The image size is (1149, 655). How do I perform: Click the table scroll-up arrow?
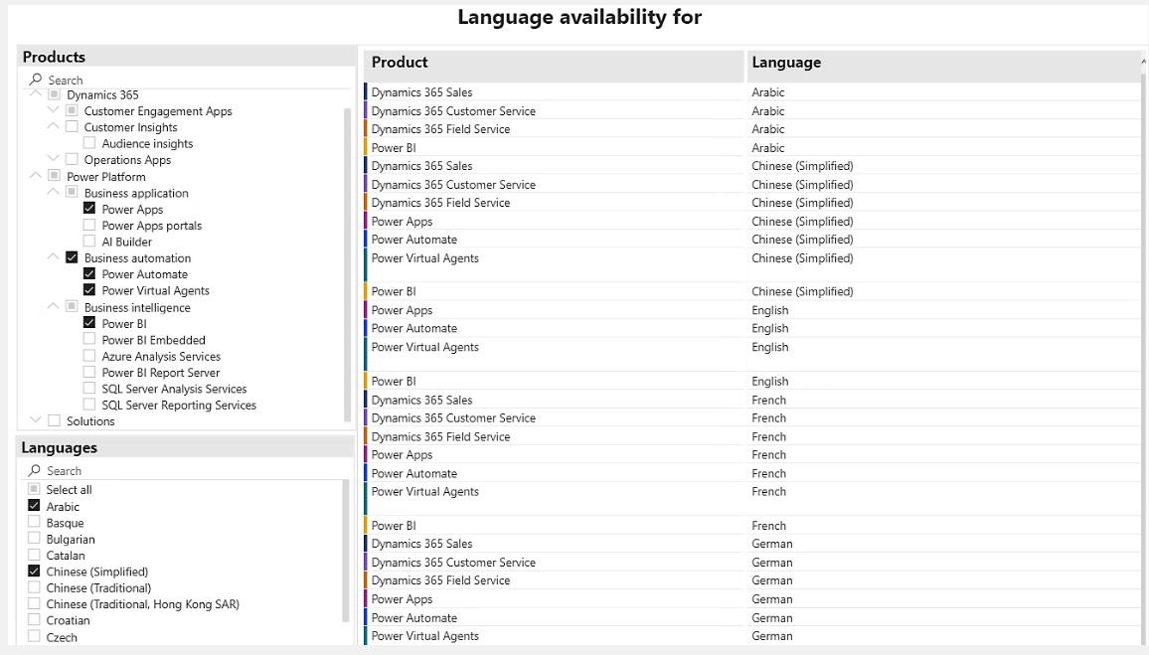[1143, 63]
